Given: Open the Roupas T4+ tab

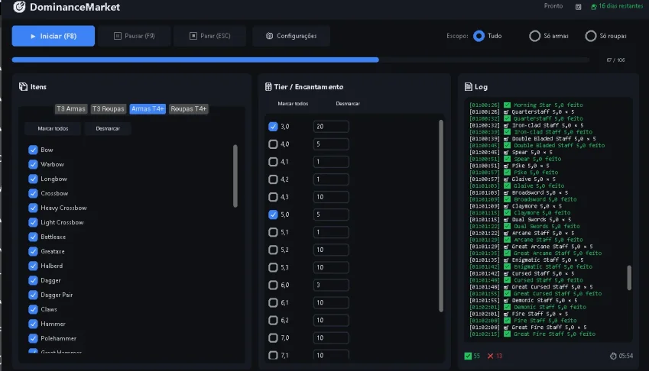Looking at the screenshot, I should [x=188, y=108].
